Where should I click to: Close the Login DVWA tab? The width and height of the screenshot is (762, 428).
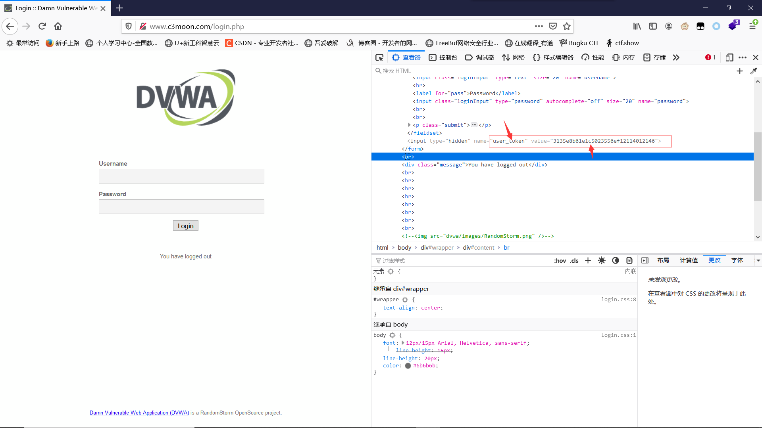pyautogui.click(x=103, y=8)
